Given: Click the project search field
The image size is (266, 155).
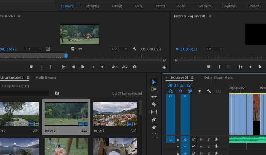Looking at the screenshot, I should click(x=25, y=93).
